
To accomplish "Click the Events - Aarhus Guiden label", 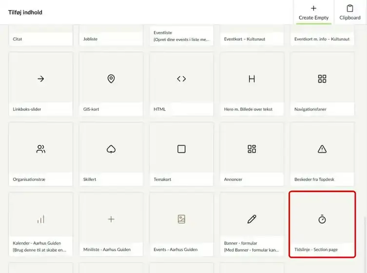I will 175,250.
